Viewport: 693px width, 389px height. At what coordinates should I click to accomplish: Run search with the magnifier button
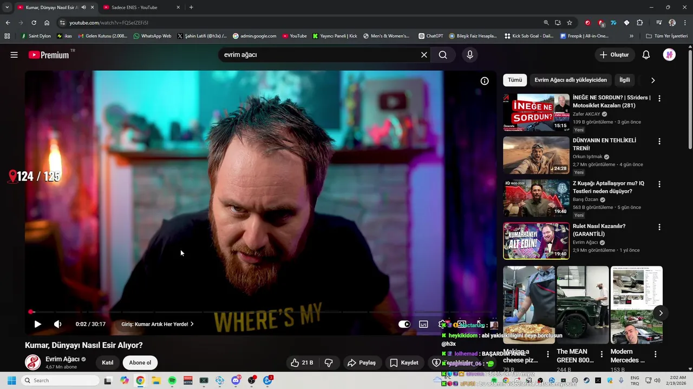coord(443,55)
